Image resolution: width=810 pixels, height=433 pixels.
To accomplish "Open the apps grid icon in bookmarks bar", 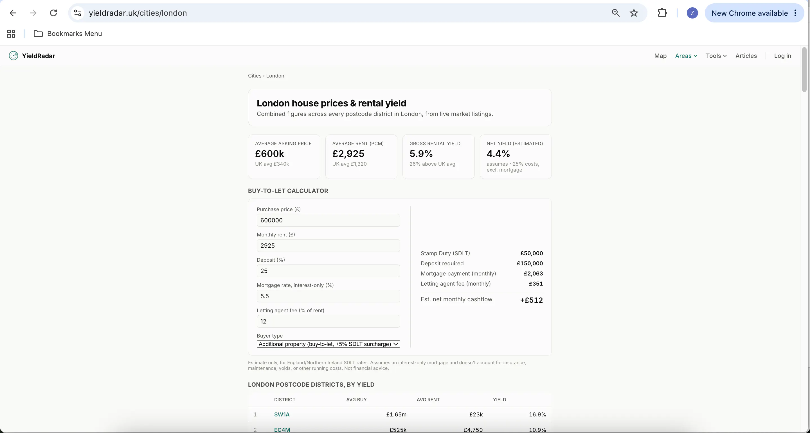I will 11,34.
